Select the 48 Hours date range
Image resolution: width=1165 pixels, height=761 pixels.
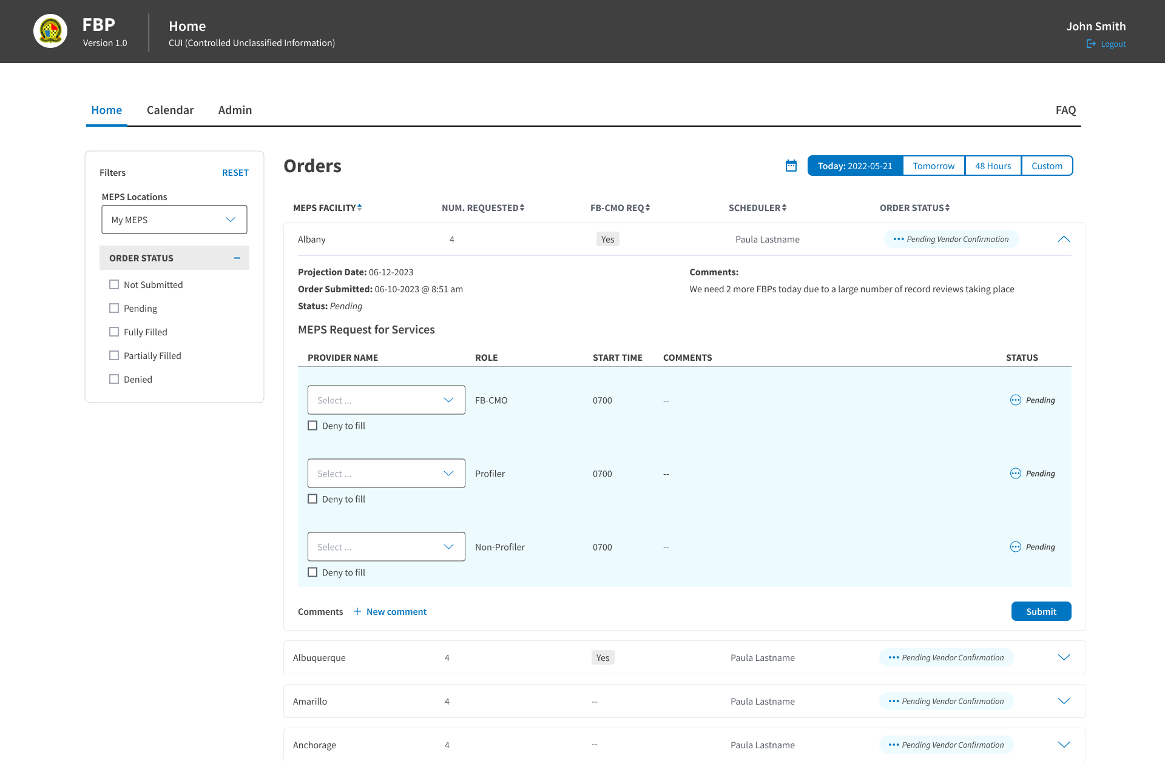[x=993, y=166]
